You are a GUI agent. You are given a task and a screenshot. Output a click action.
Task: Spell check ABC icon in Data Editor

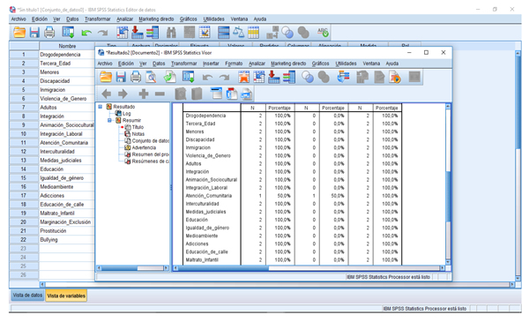[x=323, y=33]
